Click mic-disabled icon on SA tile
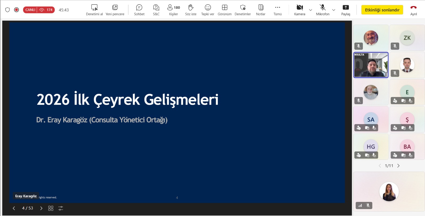 pos(374,128)
